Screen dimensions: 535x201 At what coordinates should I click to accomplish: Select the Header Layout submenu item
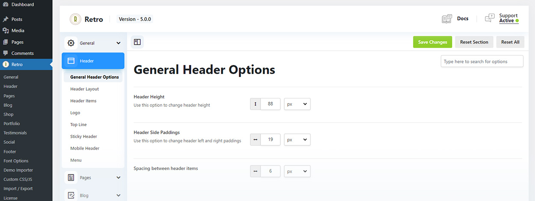tap(85, 89)
